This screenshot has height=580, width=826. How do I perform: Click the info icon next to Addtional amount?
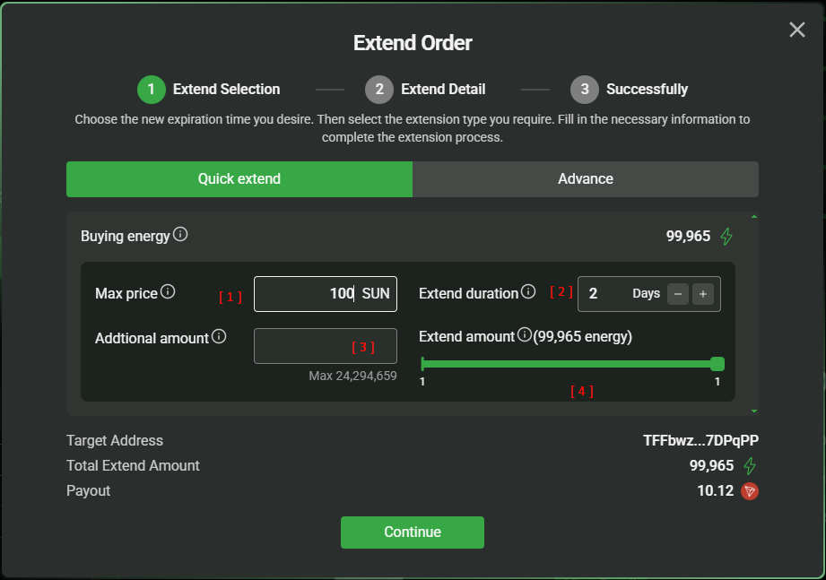(219, 337)
